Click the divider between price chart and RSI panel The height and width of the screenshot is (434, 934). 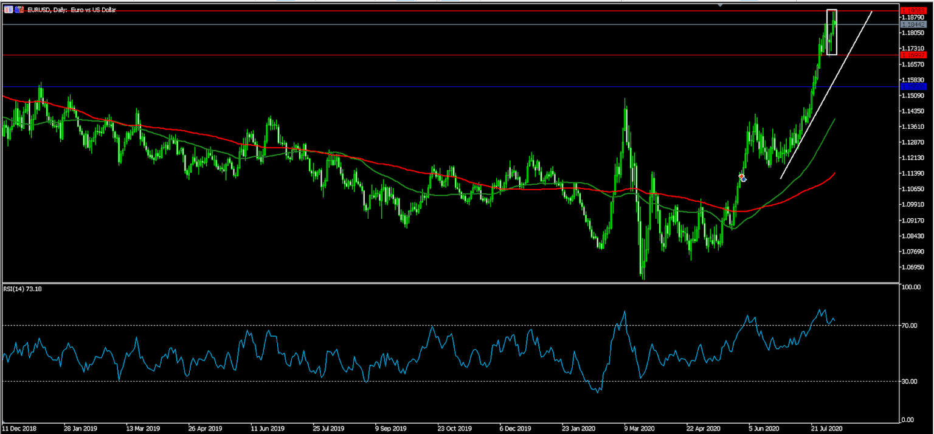coord(426,283)
